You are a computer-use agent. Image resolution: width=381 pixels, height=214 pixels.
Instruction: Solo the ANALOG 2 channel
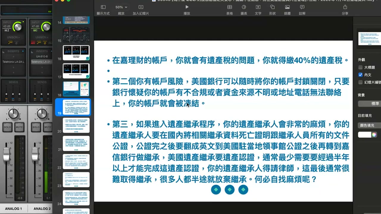[x=36, y=127]
